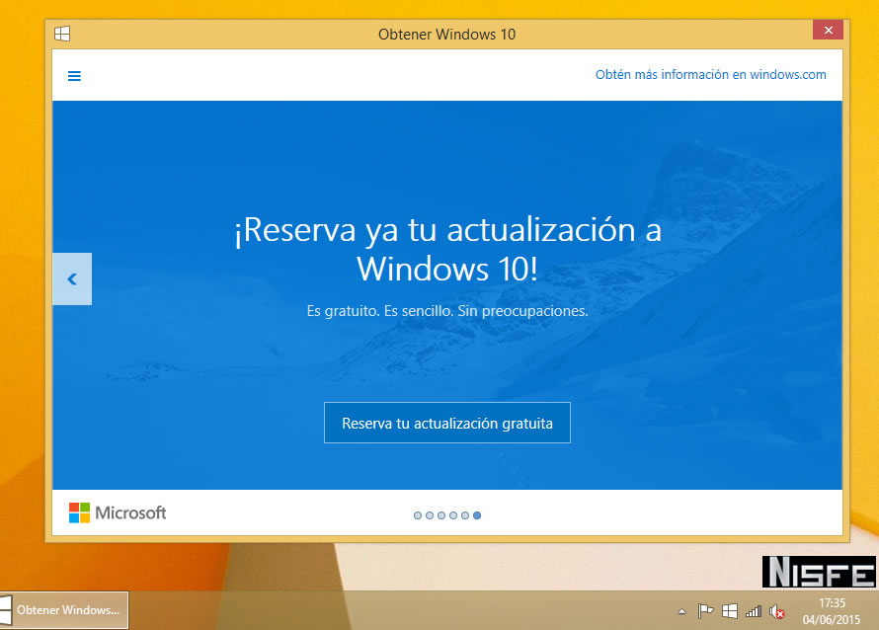The height and width of the screenshot is (630, 879).
Task: Open the Start button on the taskbar
Action: tap(5, 610)
